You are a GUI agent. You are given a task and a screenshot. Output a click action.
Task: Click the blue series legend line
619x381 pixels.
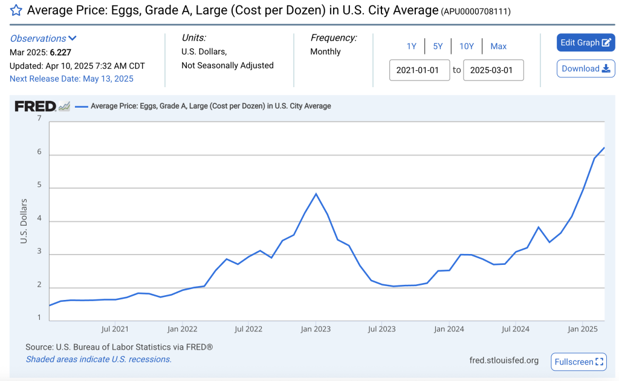coord(81,106)
